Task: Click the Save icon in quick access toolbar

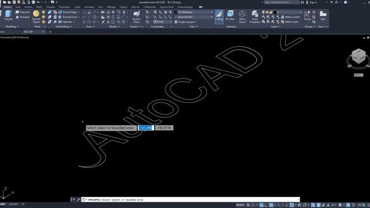Action: coord(14,2)
